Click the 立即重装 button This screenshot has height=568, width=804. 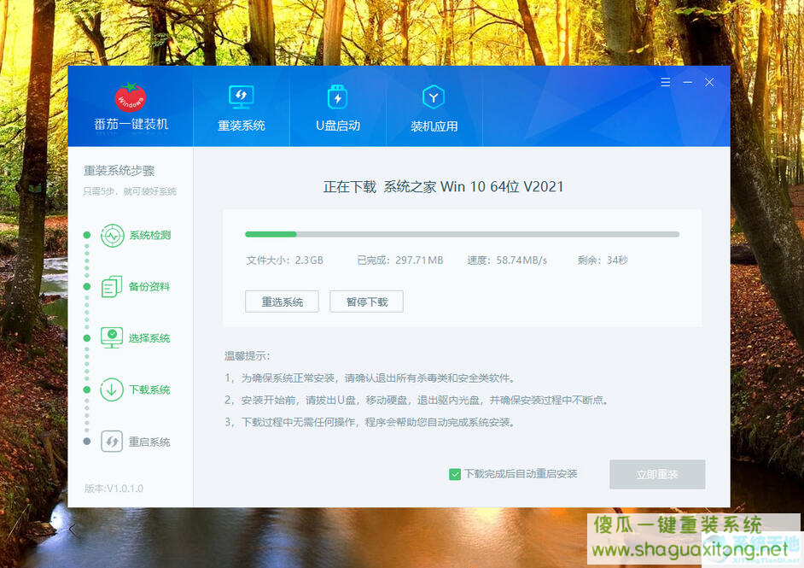pyautogui.click(x=657, y=475)
